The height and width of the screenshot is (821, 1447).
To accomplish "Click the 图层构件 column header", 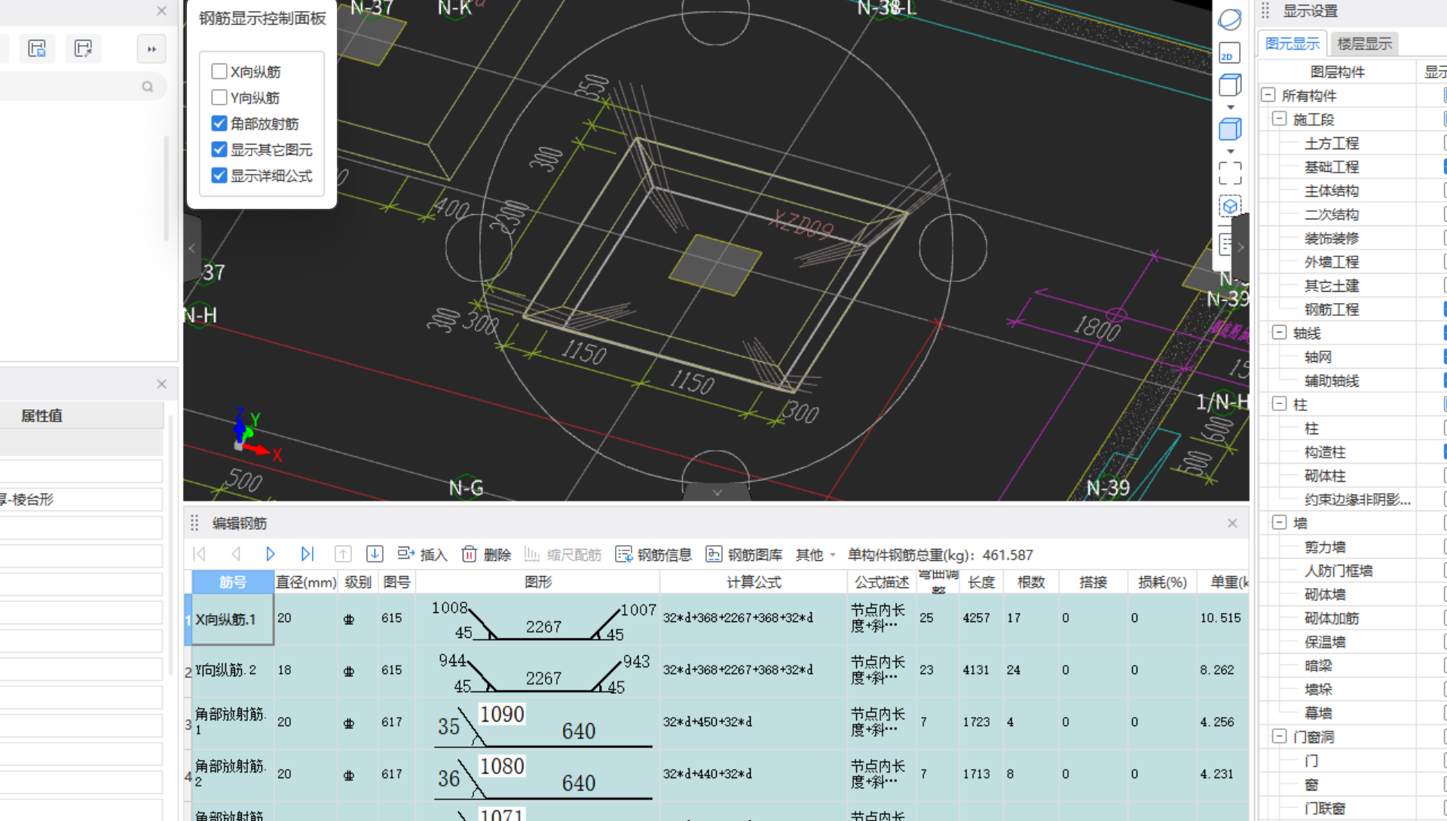I will click(x=1337, y=72).
